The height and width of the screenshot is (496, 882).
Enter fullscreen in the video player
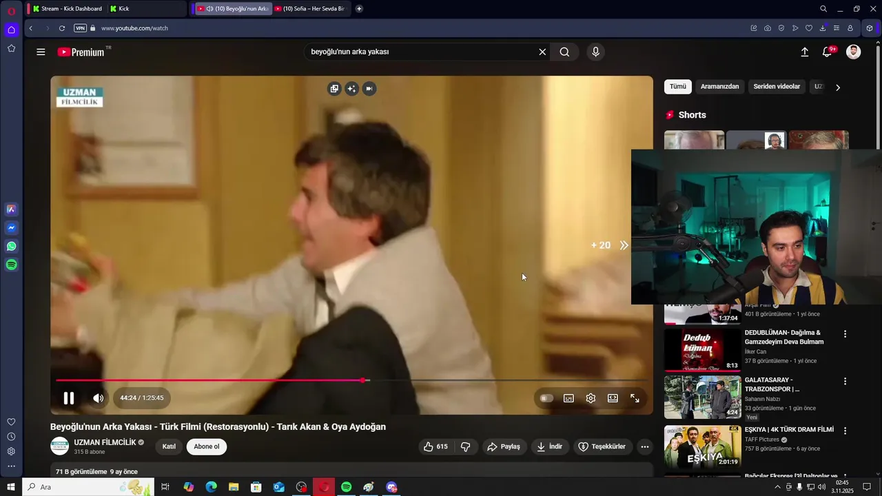pos(635,398)
